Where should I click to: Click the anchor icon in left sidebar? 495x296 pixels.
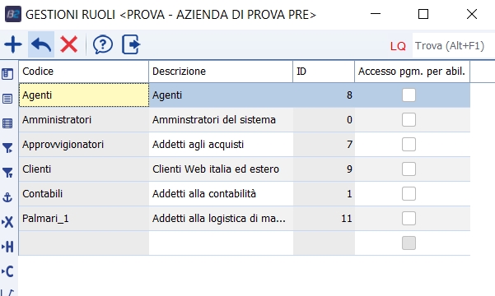pos(7,197)
